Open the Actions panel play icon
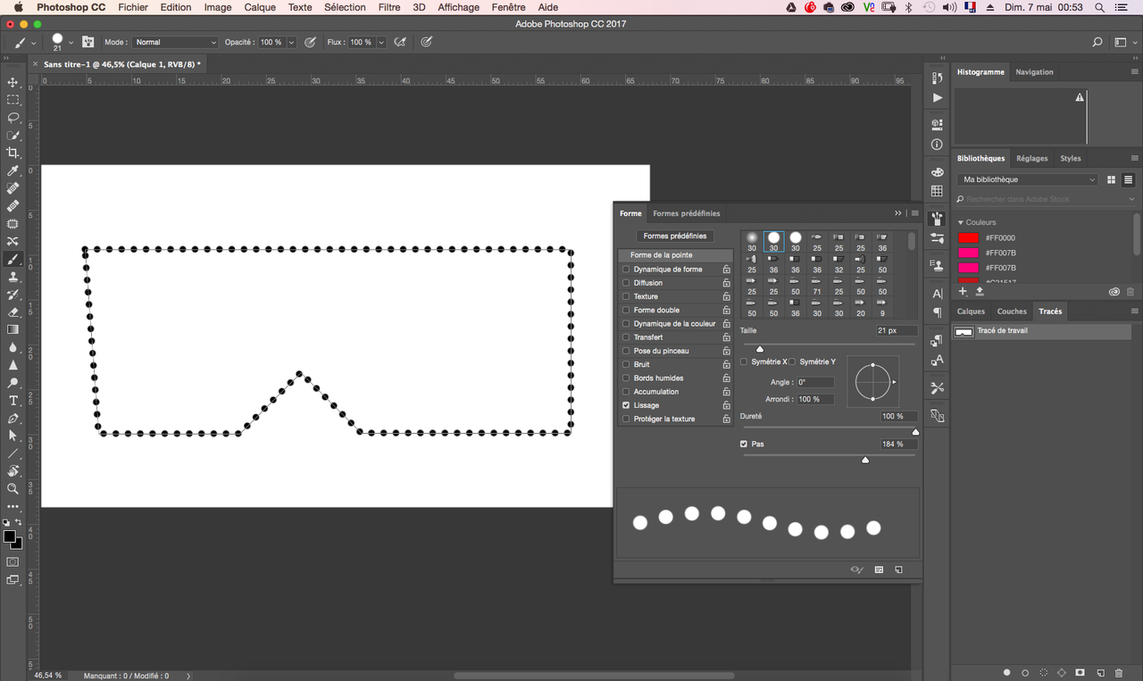Image resolution: width=1143 pixels, height=681 pixels. tap(937, 97)
